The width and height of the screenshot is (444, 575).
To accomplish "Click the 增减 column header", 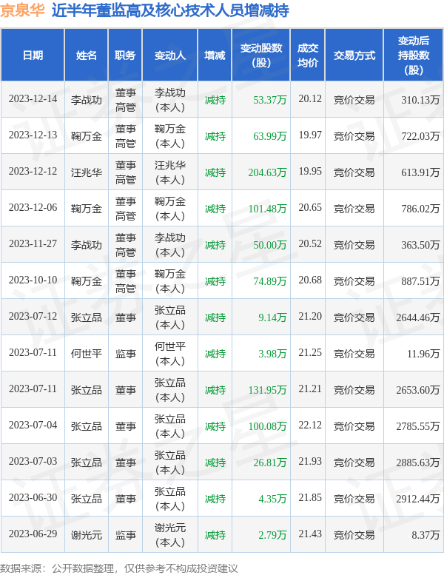I will [x=215, y=56].
